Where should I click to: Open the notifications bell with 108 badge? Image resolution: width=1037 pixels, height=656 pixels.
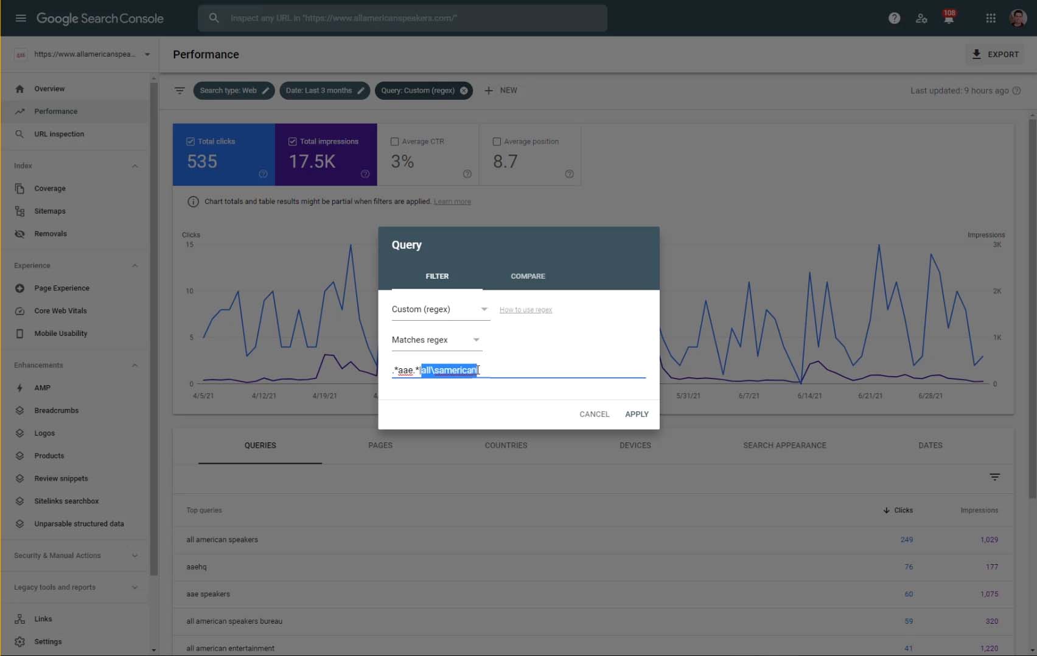(x=949, y=17)
